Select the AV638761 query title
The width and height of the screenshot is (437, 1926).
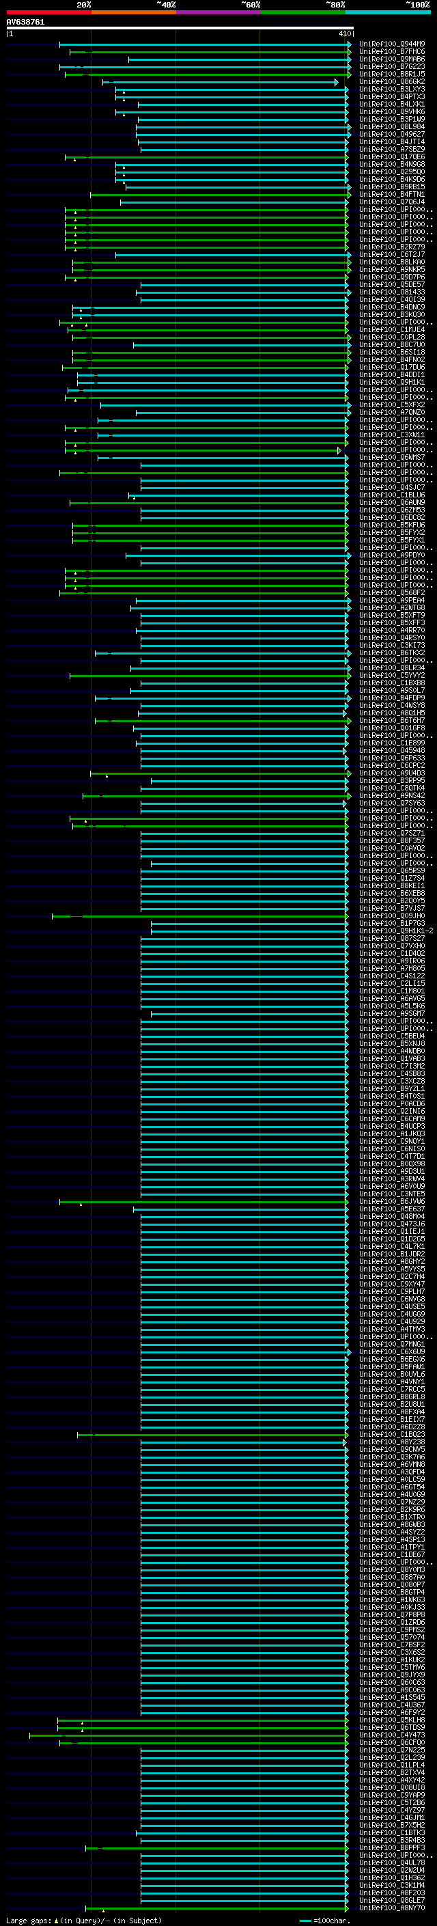click(25, 23)
